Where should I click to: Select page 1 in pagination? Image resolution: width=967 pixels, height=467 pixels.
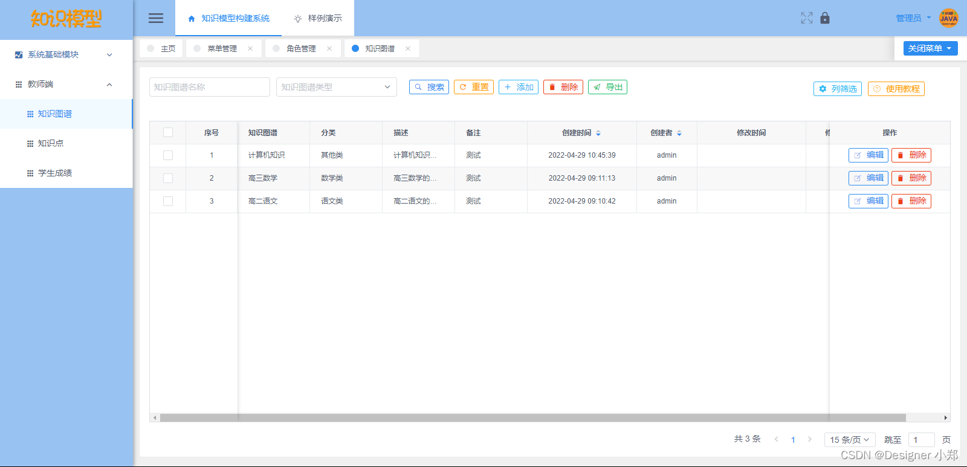point(793,440)
